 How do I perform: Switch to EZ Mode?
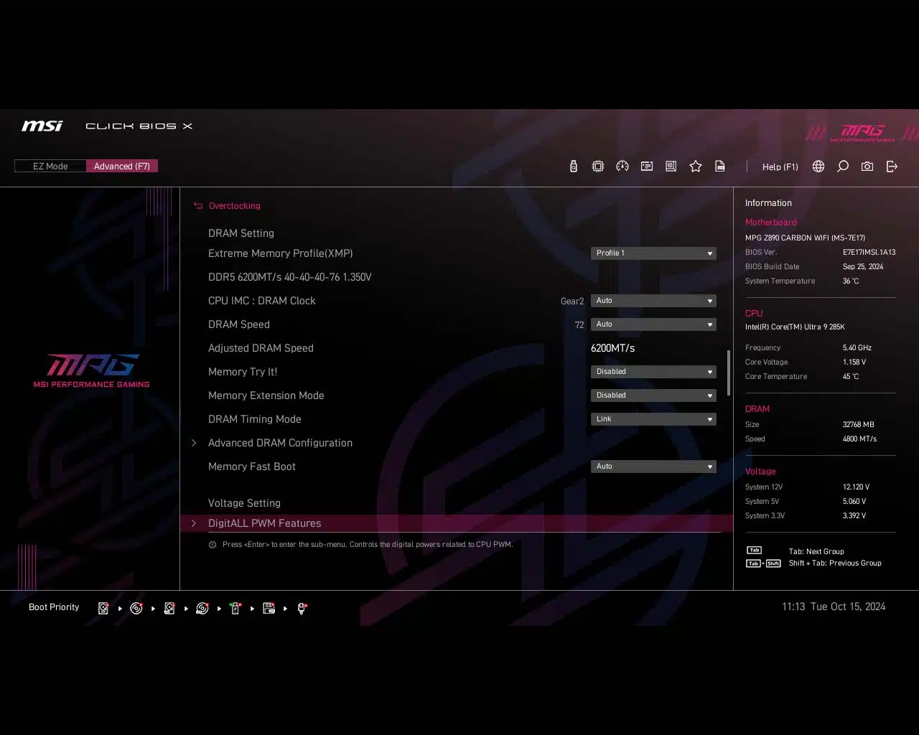point(50,167)
